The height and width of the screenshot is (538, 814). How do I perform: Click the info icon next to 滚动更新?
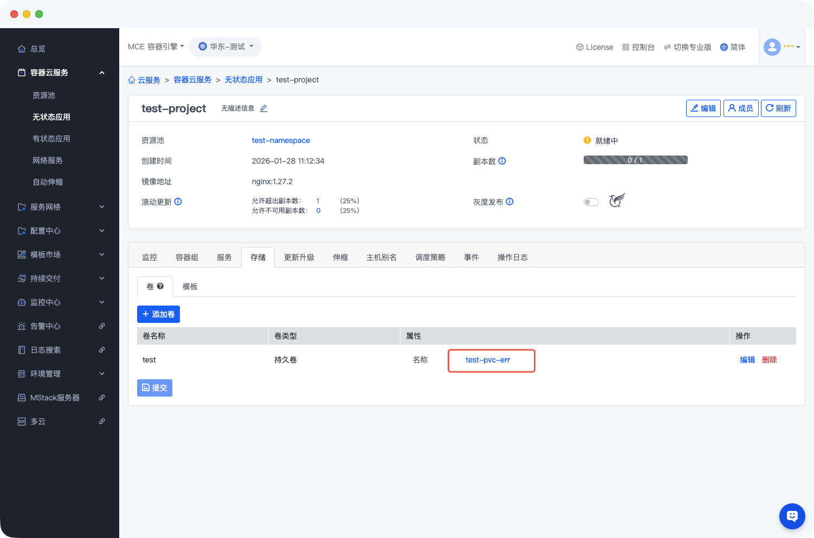178,202
